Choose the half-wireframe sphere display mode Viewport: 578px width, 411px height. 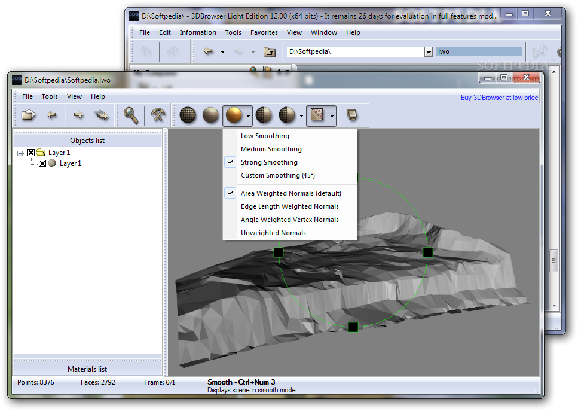(264, 115)
